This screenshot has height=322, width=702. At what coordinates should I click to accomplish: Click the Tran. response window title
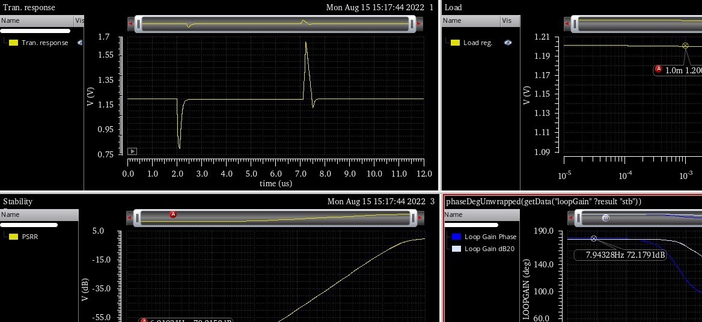click(29, 8)
